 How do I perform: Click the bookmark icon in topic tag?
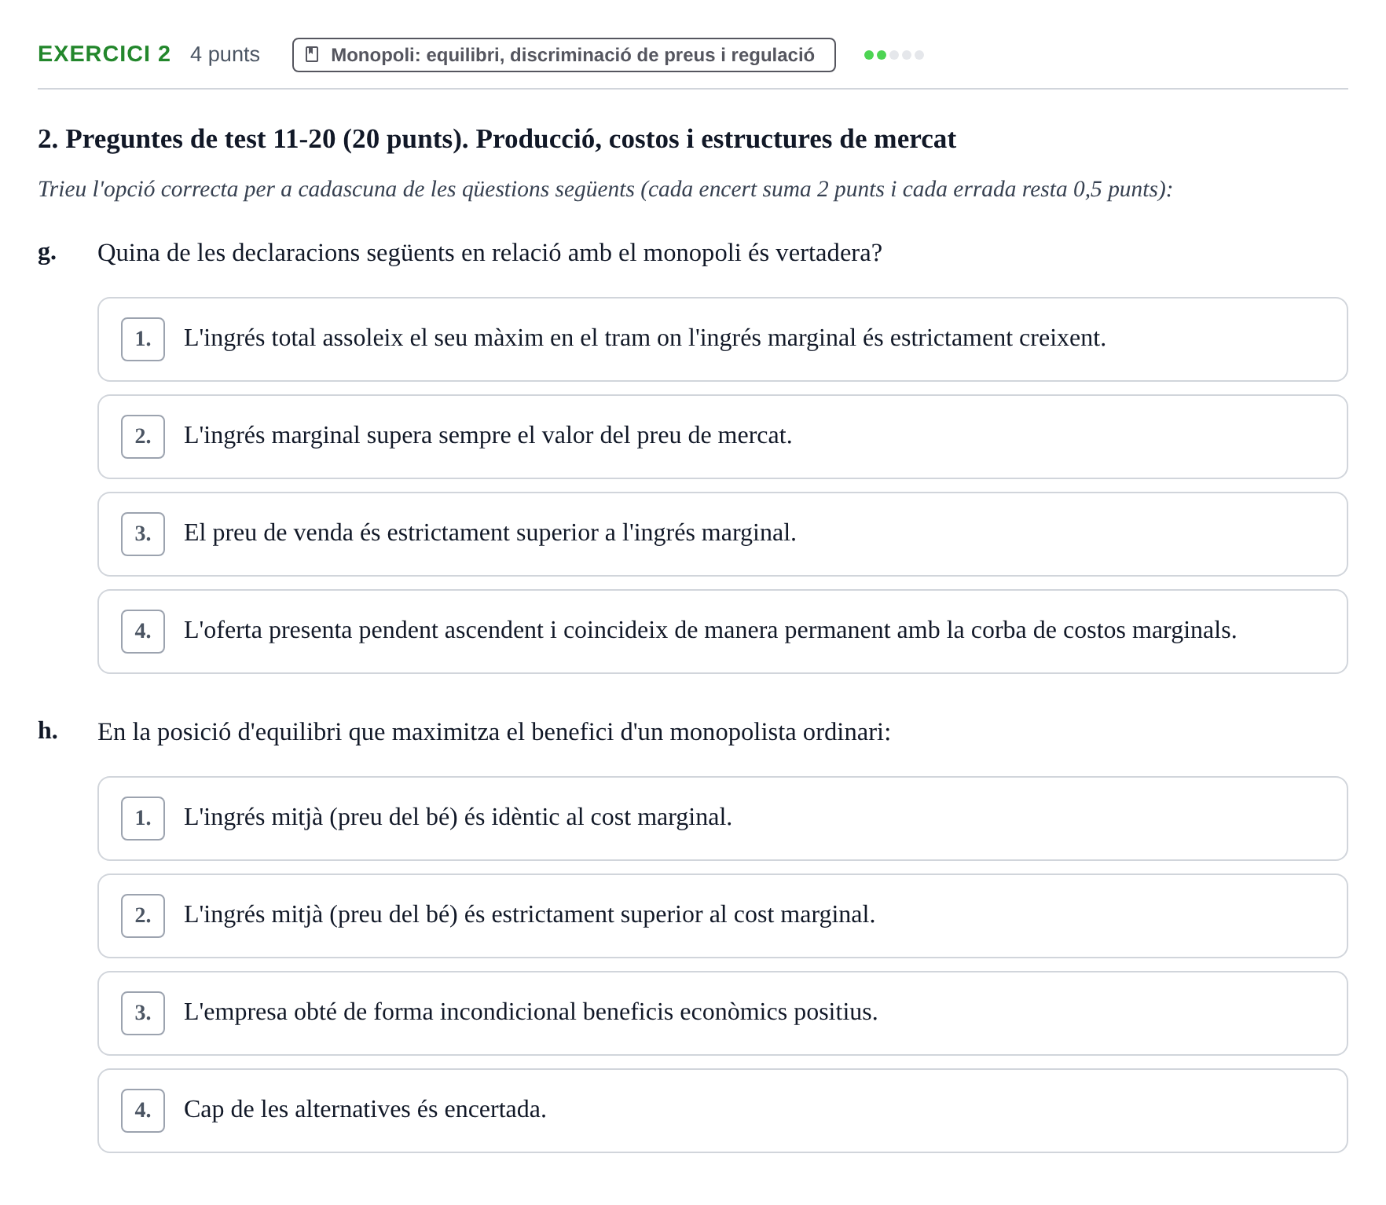coord(312,55)
